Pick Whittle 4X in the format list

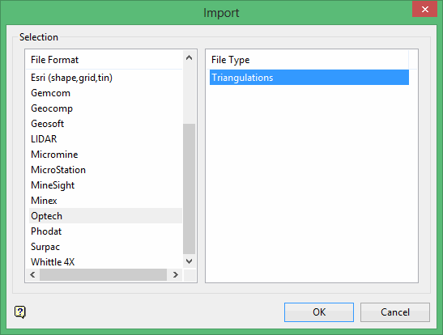pyautogui.click(x=105, y=262)
